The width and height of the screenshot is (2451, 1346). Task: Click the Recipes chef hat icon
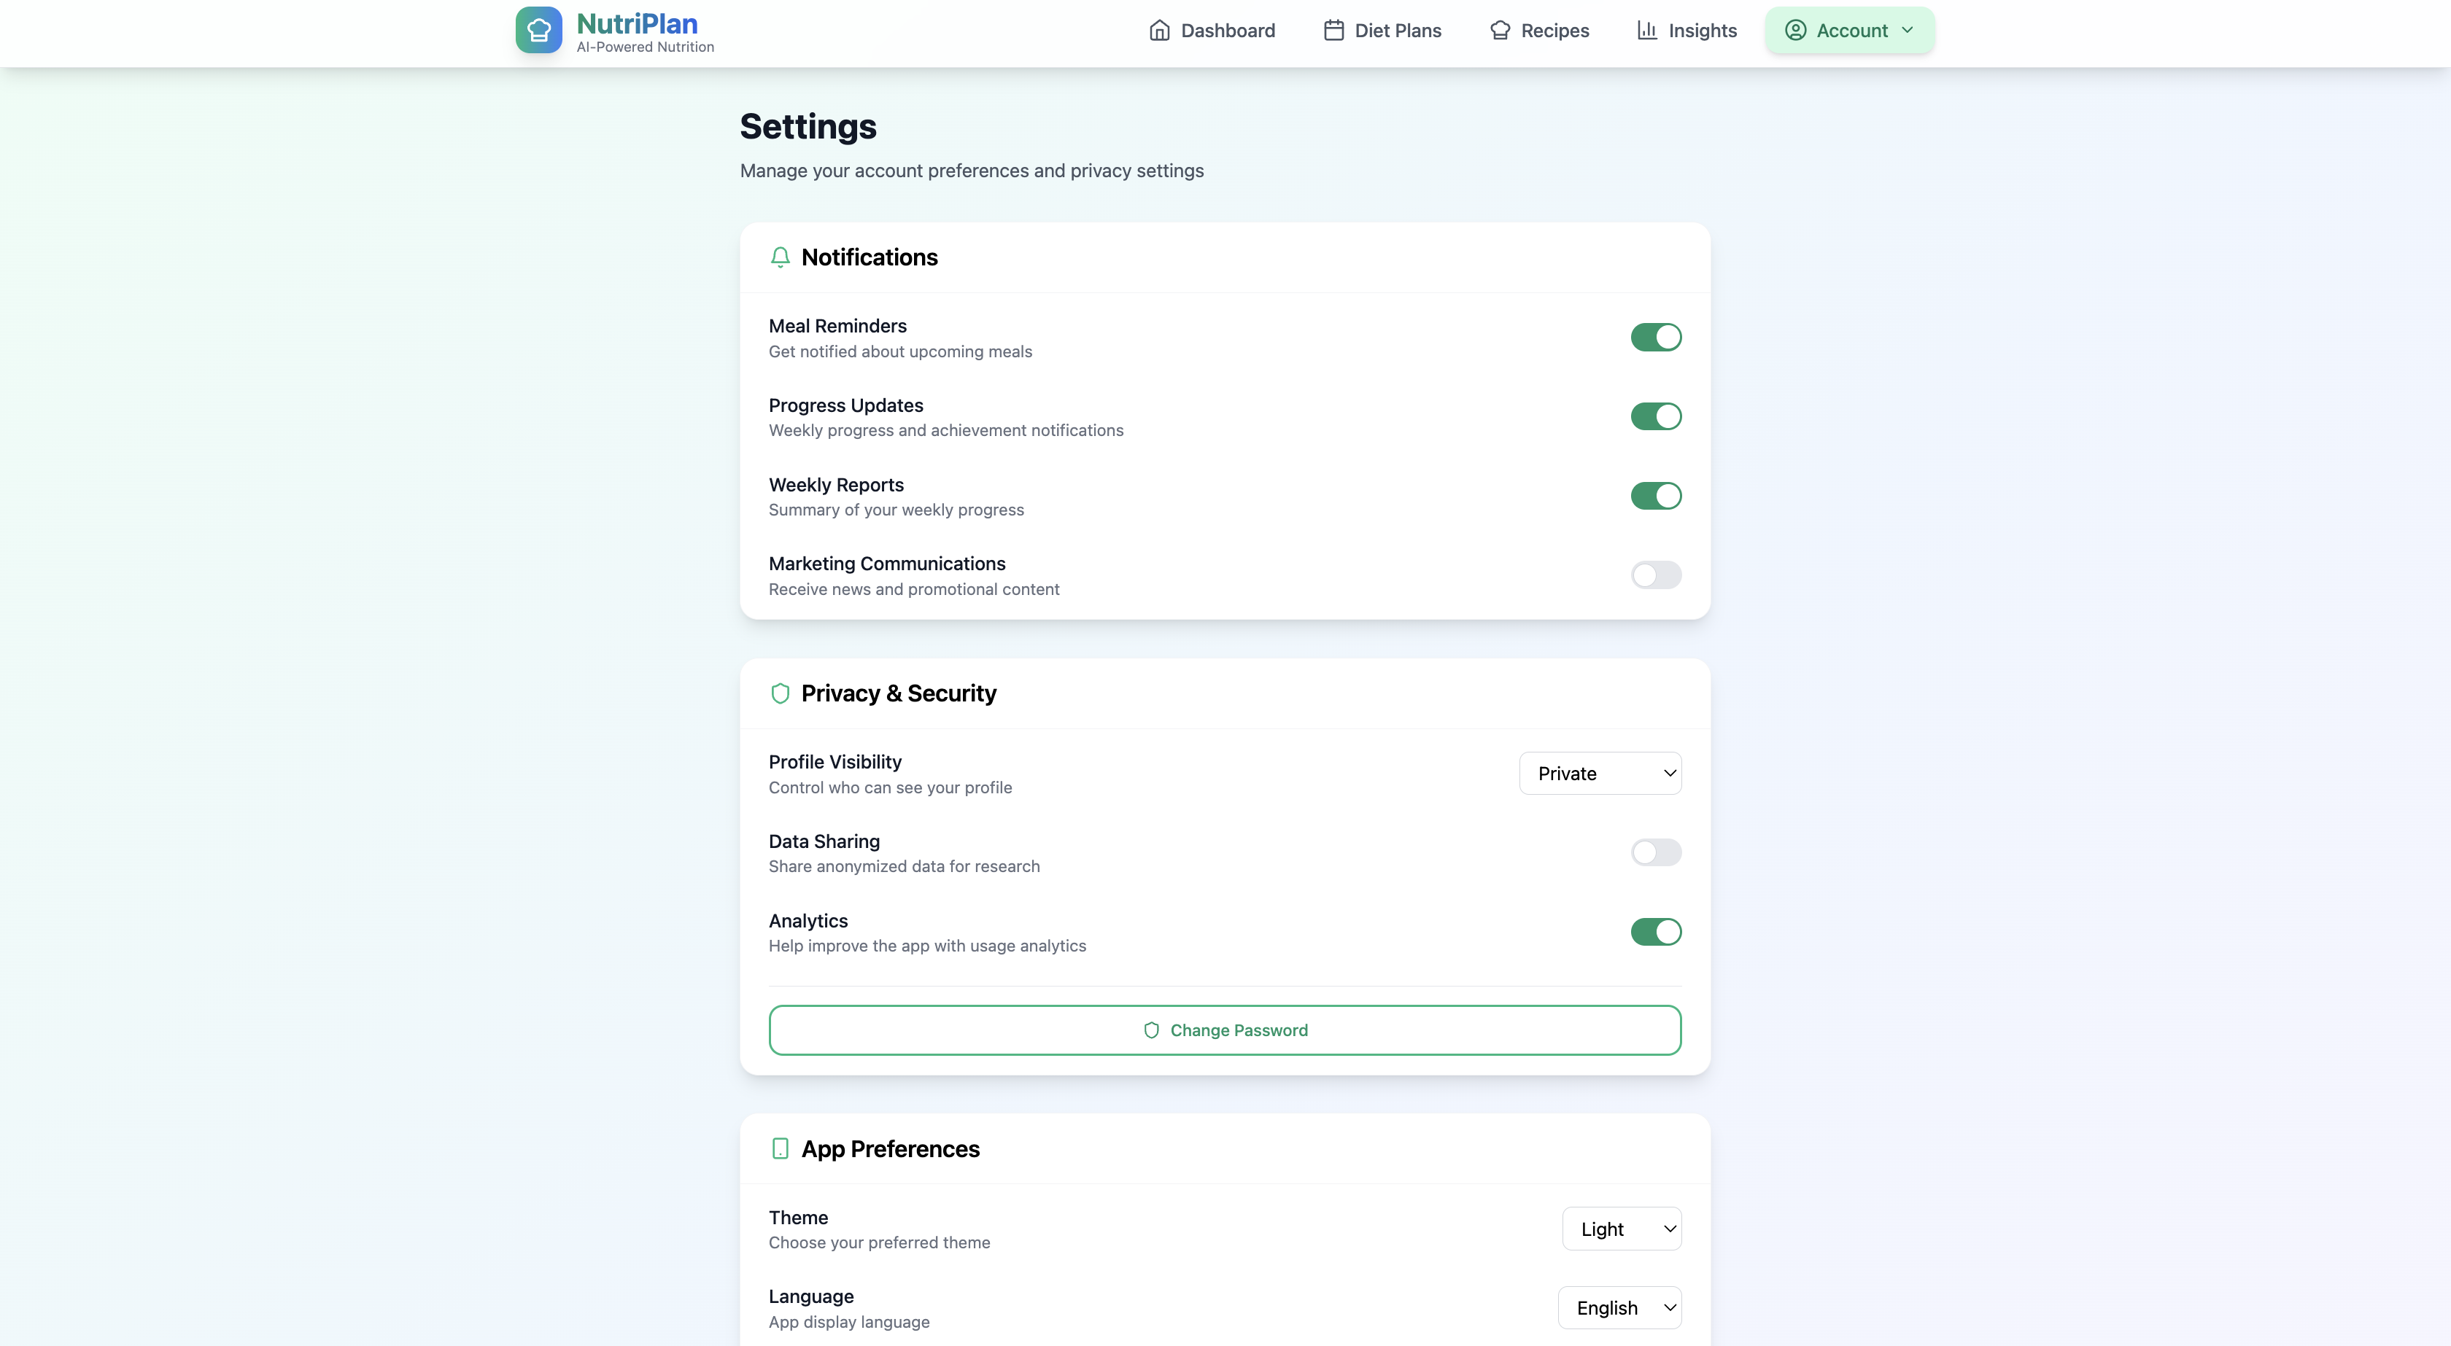tap(1500, 31)
